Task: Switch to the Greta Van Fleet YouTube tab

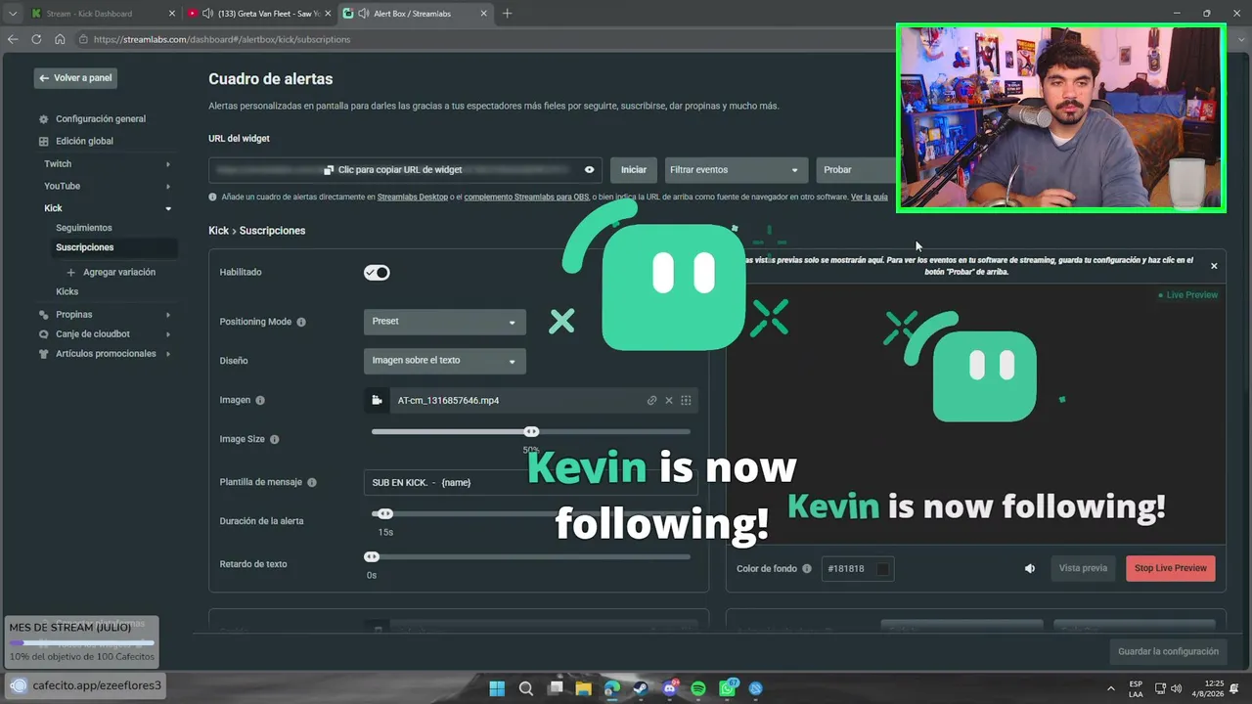Action: (260, 14)
